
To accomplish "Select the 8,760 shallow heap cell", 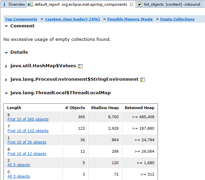I will coord(105,117).
